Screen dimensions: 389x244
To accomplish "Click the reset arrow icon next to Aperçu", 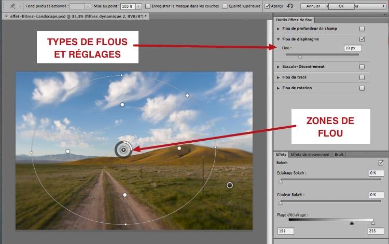I will click(x=290, y=6).
